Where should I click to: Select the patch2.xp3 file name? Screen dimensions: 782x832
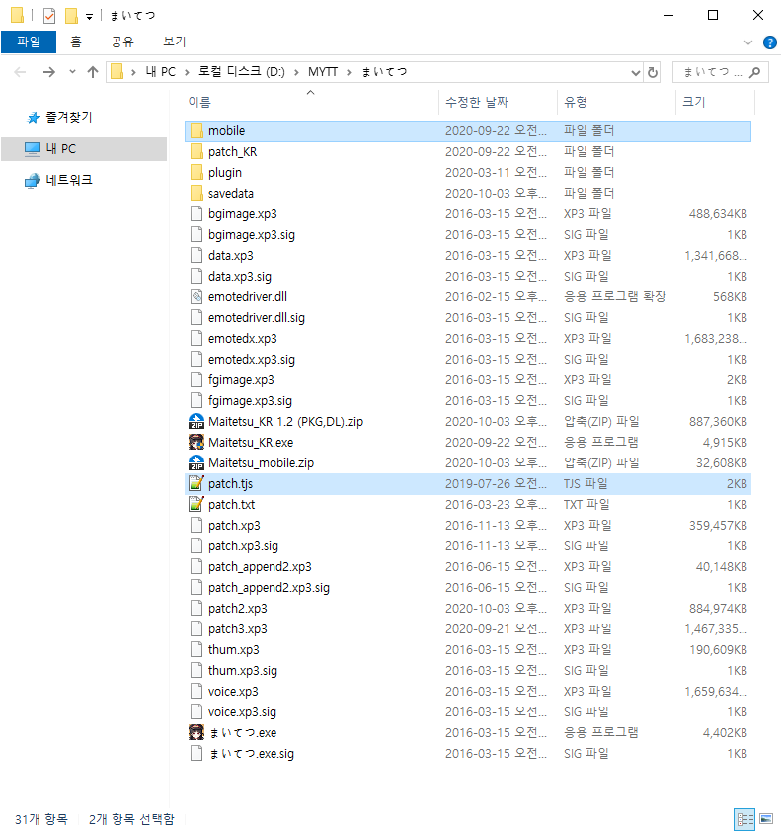tap(238, 609)
